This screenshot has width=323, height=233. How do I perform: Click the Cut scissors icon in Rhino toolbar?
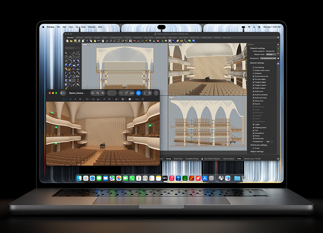coord(87,41)
